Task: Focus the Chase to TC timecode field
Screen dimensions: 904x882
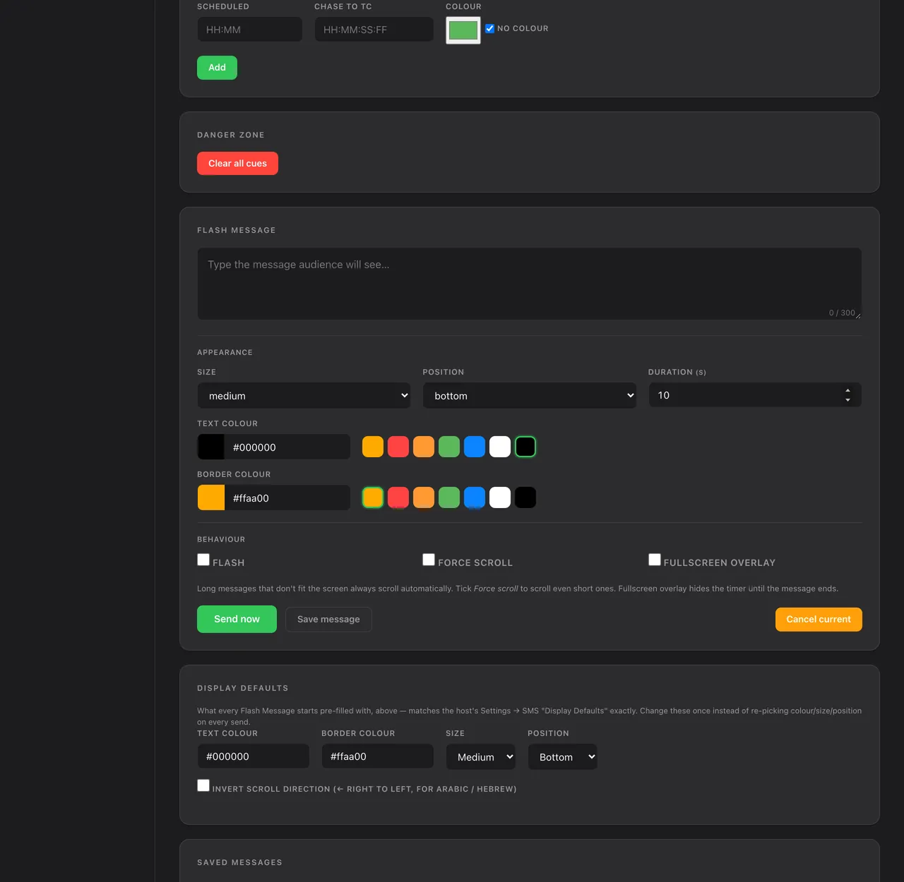Action: [374, 30]
